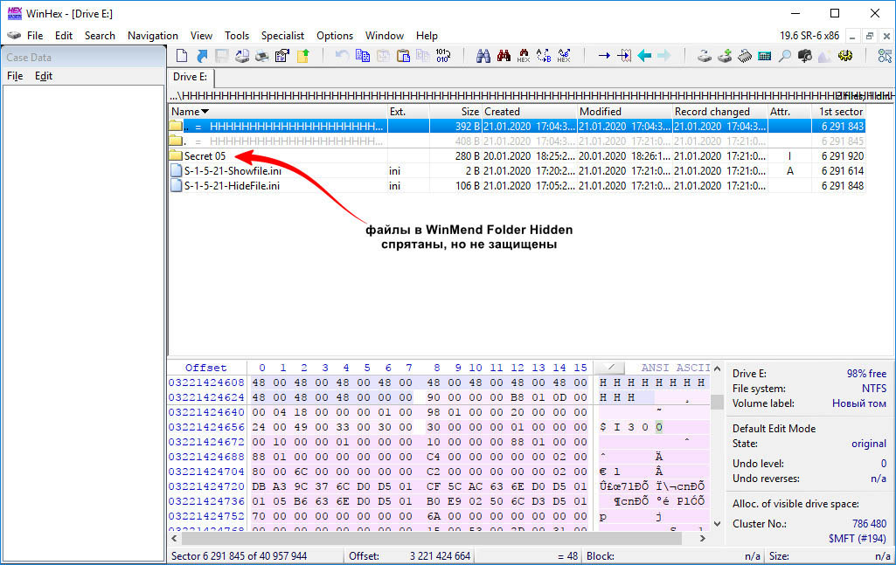
Task: Click the 'Sector 6 291 845 of 40 957 944' status field
Action: coord(255,556)
